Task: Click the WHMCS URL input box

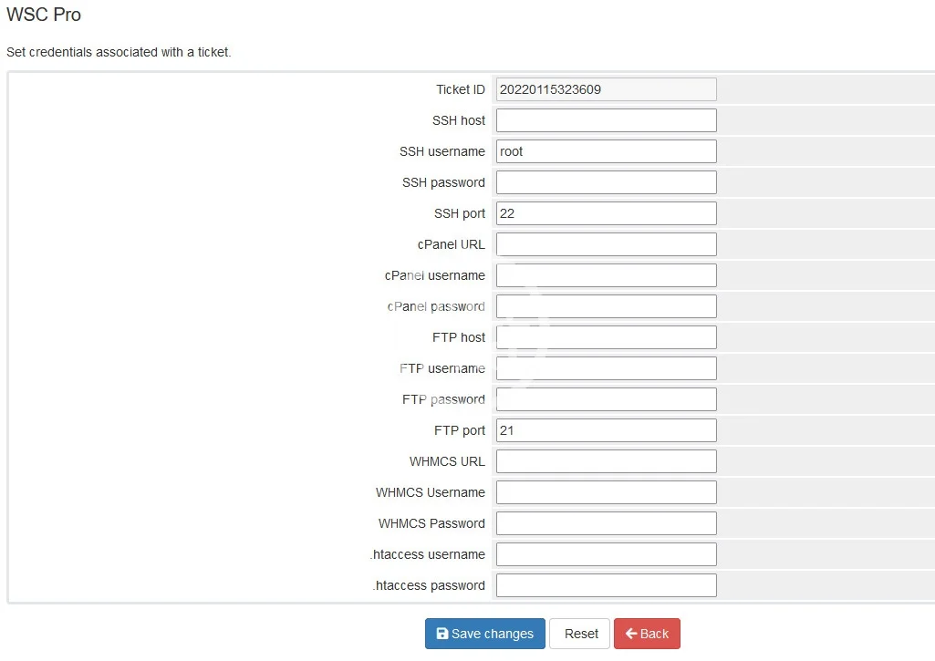Action: click(x=606, y=461)
